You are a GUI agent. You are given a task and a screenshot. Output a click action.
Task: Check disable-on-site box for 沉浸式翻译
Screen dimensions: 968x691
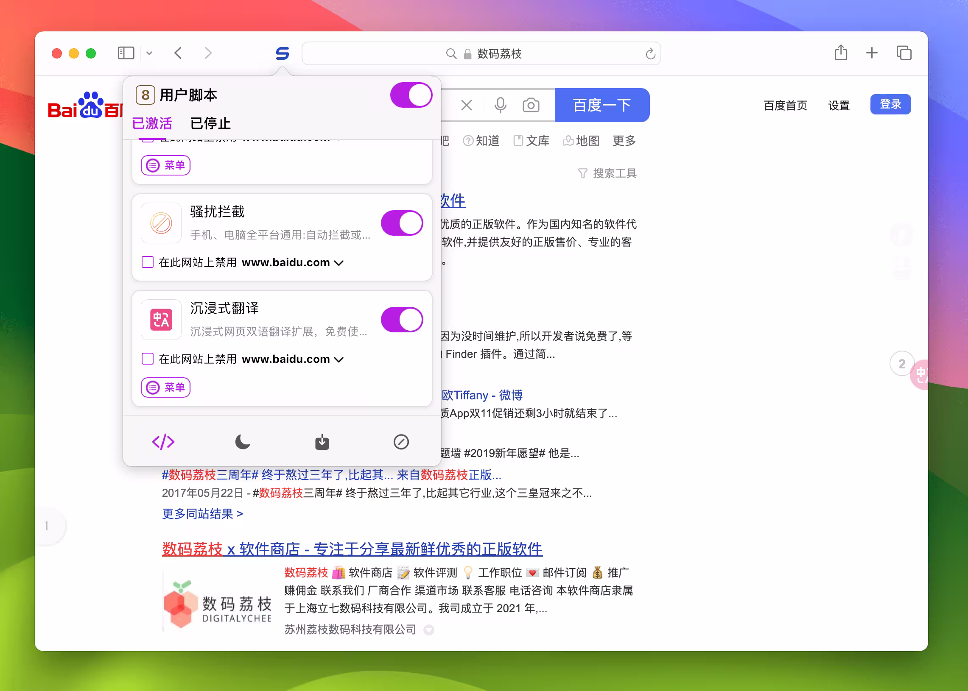[x=147, y=359]
